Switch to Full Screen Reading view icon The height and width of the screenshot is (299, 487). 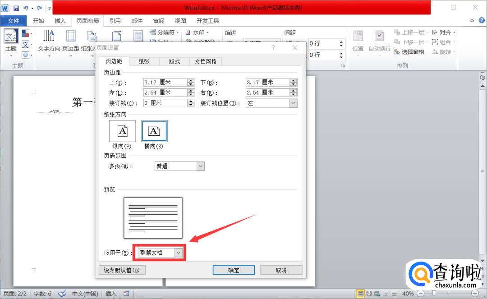(369, 294)
